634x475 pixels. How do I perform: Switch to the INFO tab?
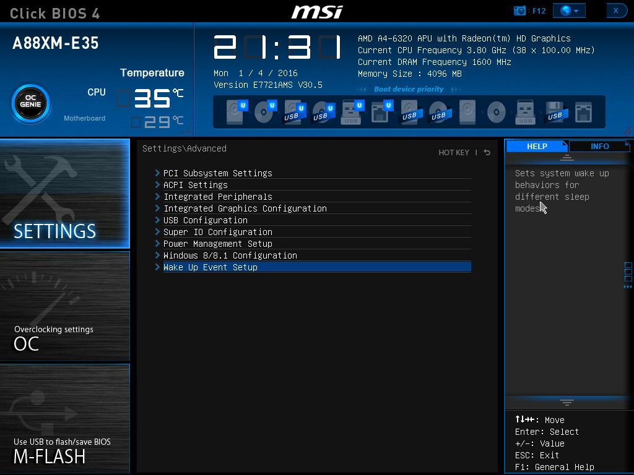599,146
